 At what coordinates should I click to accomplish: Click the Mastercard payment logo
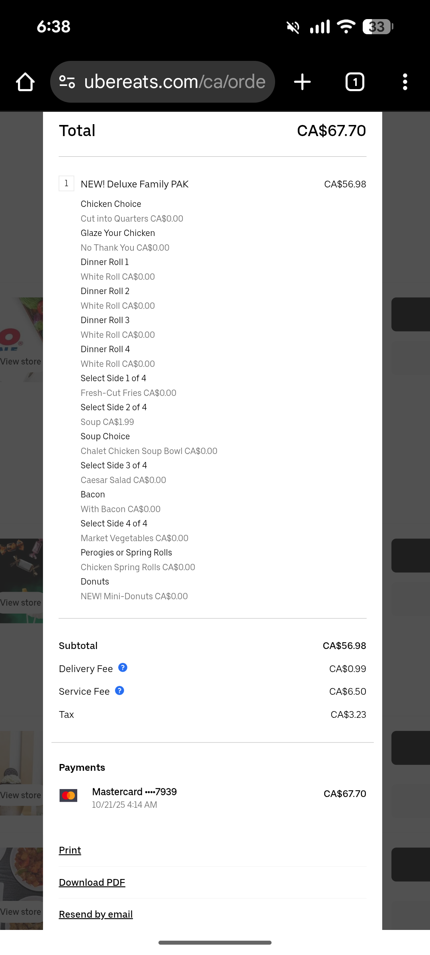(x=68, y=795)
